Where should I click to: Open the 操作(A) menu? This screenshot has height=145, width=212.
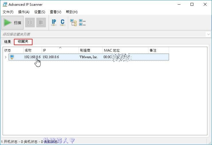pyautogui.click(x=24, y=12)
